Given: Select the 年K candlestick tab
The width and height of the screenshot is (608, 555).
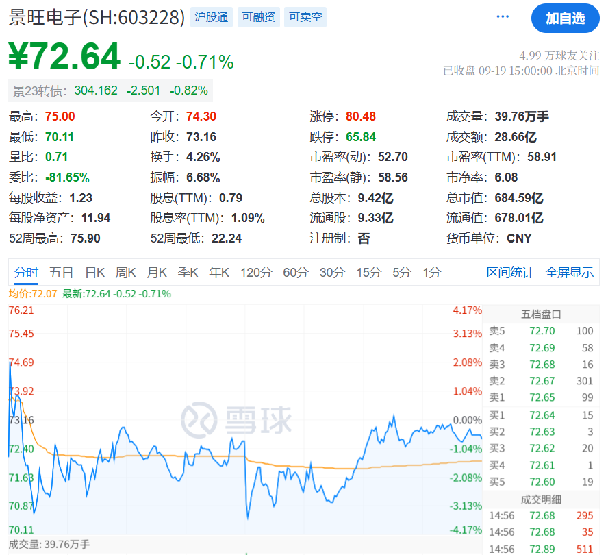Looking at the screenshot, I should pos(219,272).
